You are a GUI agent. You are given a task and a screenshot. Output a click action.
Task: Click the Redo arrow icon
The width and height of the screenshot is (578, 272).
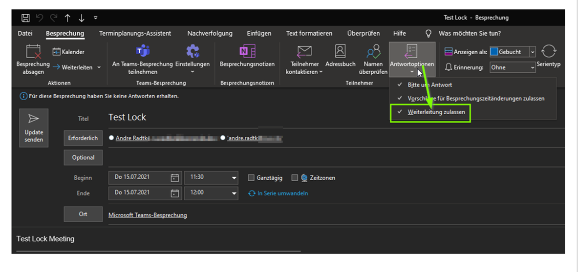coord(54,18)
